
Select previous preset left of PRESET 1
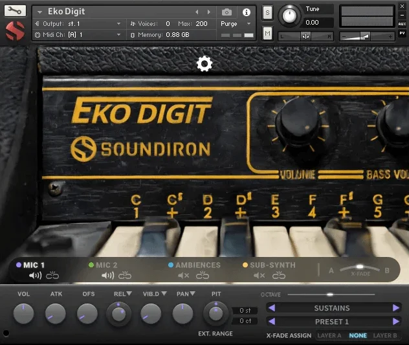point(272,321)
